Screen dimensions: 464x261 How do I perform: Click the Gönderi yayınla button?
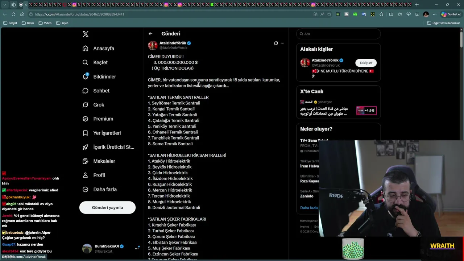point(107,208)
